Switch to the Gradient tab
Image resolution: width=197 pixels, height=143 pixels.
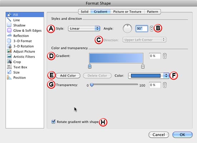[x=101, y=12]
